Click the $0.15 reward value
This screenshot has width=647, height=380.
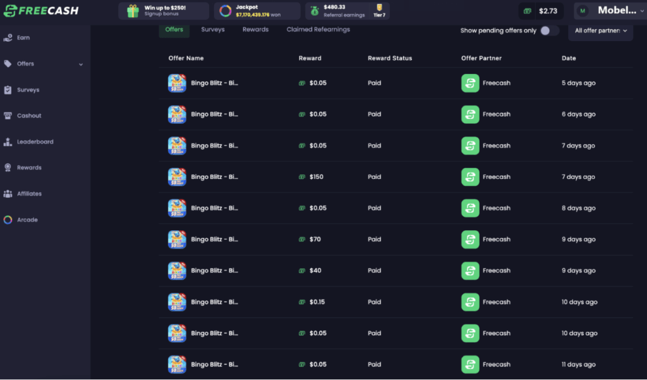(x=317, y=302)
